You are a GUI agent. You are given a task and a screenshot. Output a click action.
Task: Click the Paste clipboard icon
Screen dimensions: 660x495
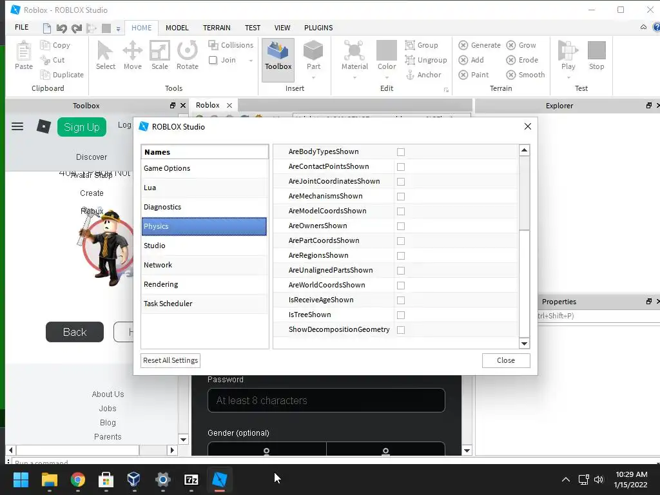(x=24, y=52)
